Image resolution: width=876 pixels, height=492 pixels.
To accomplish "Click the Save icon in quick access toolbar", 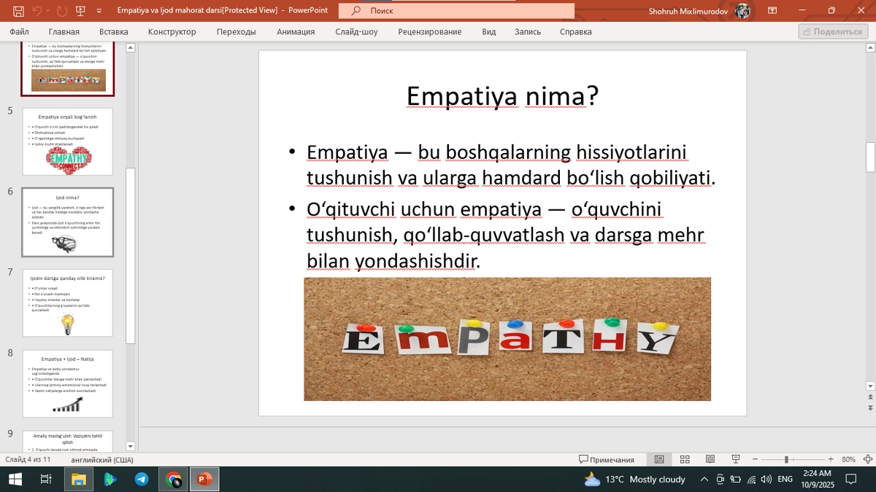I will (18, 11).
